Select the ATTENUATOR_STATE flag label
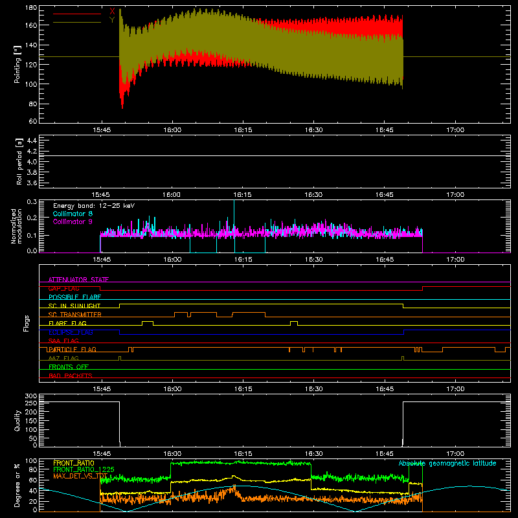Image resolution: width=518 pixels, height=518 pixels. 78,280
